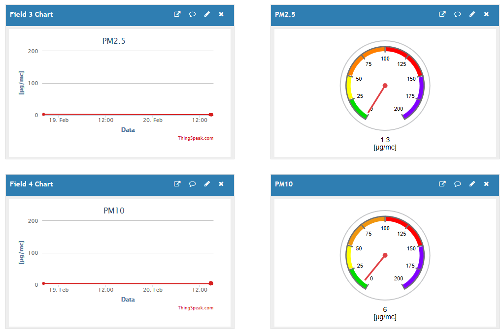
Task: Click the PM2.5 gauge value 1.3
Action: (x=385, y=140)
